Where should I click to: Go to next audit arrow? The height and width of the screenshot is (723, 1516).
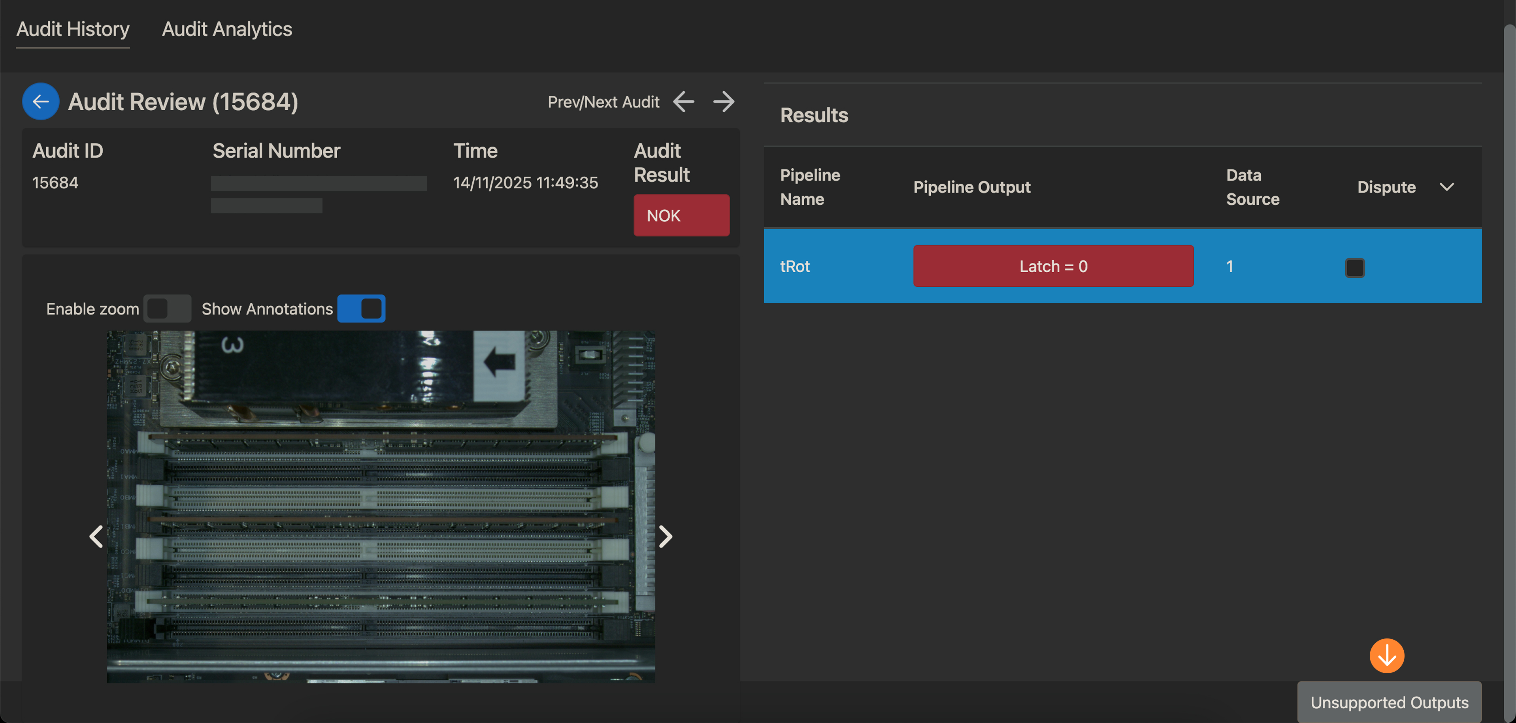coord(723,102)
